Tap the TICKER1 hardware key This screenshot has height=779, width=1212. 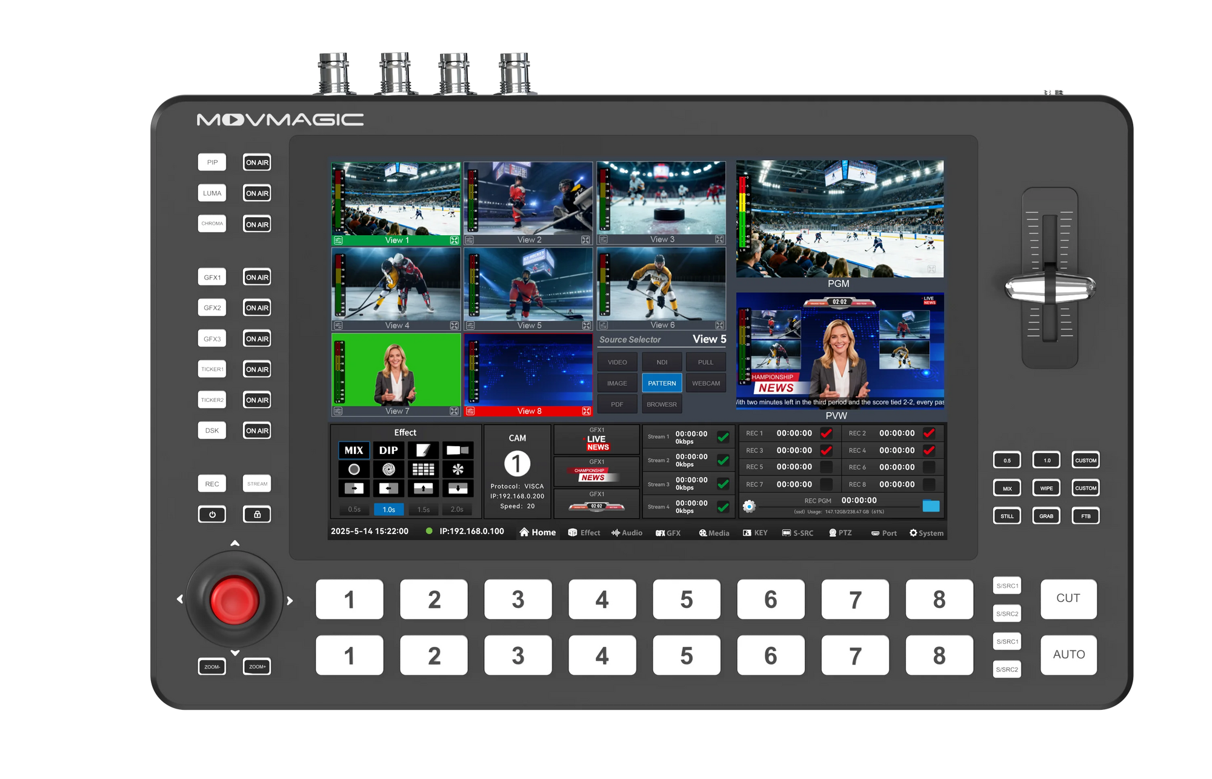(212, 369)
